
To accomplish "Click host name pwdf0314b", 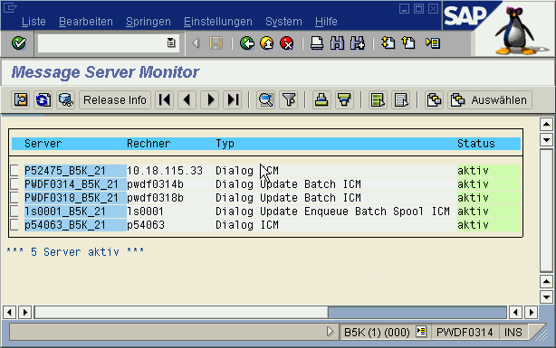I will 156,184.
